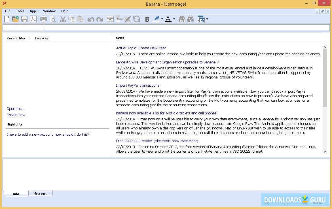Minimize the Banana main window
The image size is (332, 209).
(x=306, y=3)
